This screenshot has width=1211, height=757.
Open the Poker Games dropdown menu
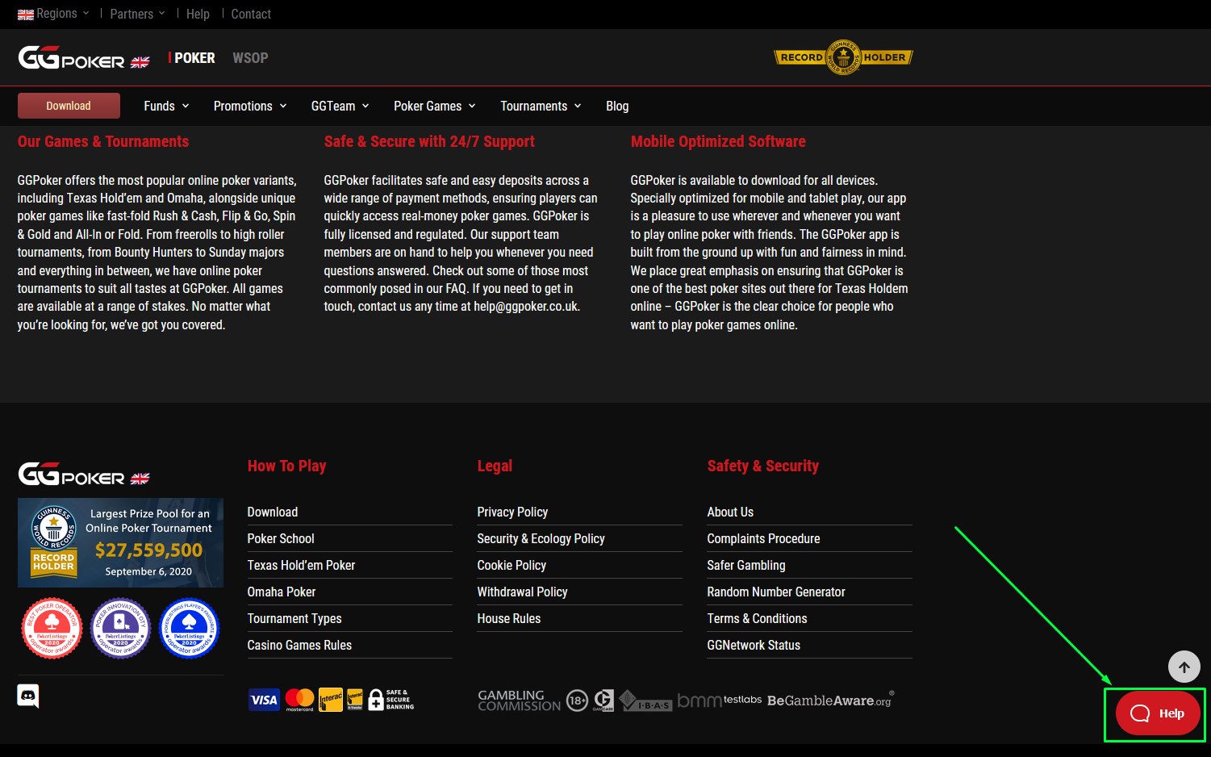tap(435, 106)
